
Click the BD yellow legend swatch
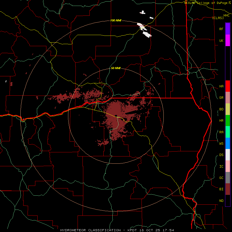(228, 109)
